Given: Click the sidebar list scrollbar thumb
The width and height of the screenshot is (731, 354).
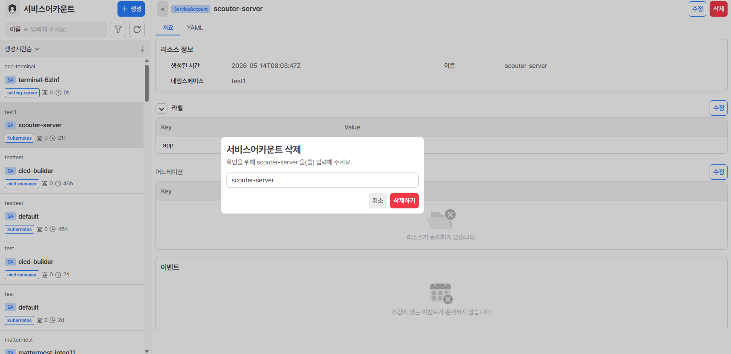Looking at the screenshot, I should [x=147, y=83].
